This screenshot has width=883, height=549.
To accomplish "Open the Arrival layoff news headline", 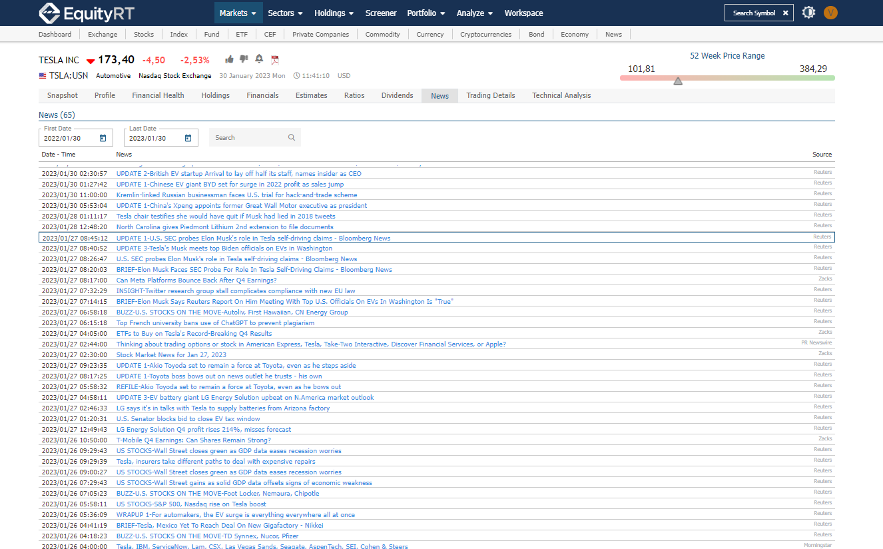I will [239, 174].
